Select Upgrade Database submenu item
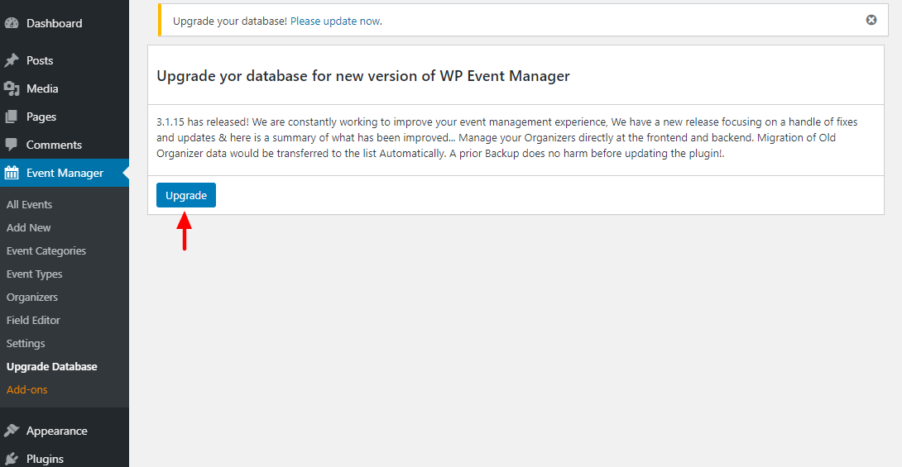 coord(52,366)
